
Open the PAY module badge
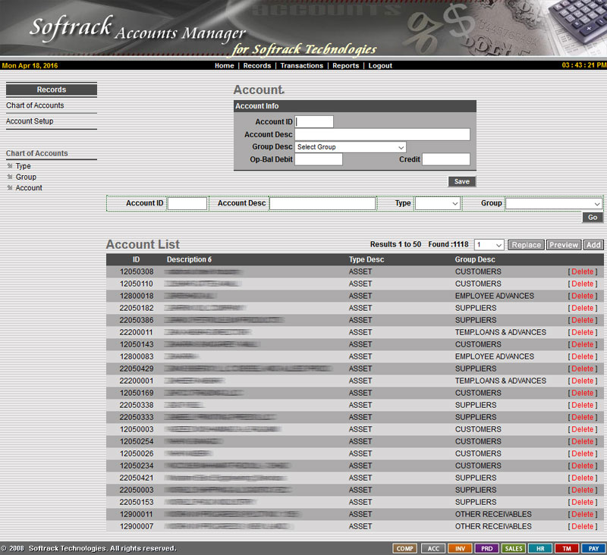point(593,548)
